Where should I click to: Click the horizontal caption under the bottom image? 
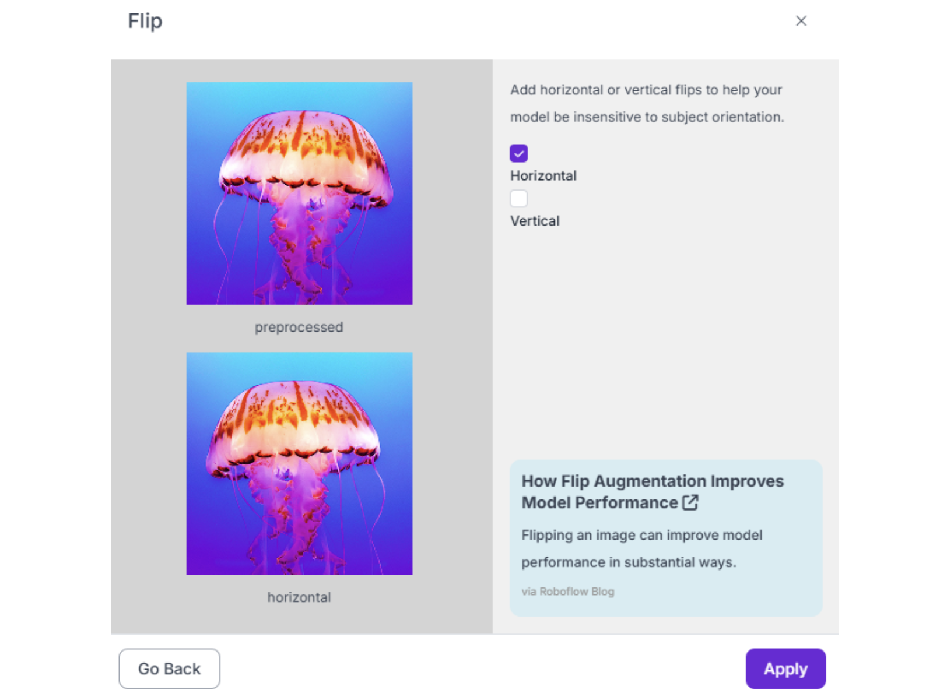tap(299, 597)
